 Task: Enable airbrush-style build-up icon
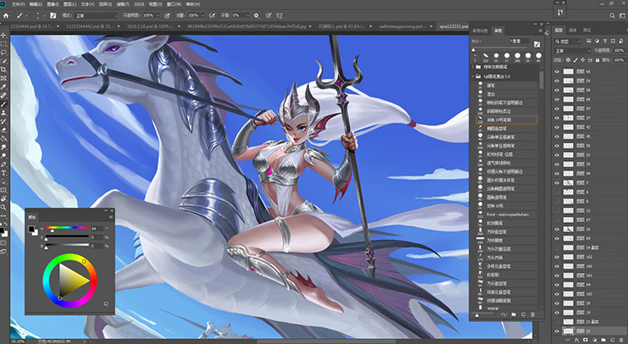coord(211,16)
